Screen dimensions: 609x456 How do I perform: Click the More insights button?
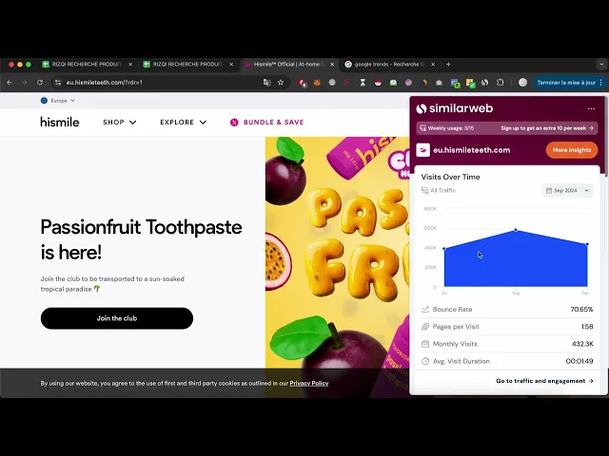pyautogui.click(x=572, y=150)
